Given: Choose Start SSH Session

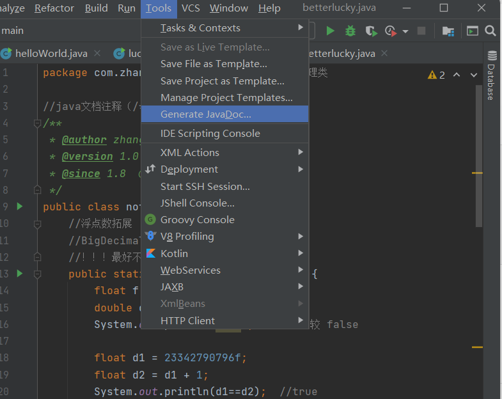Looking at the screenshot, I should tap(224, 186).
